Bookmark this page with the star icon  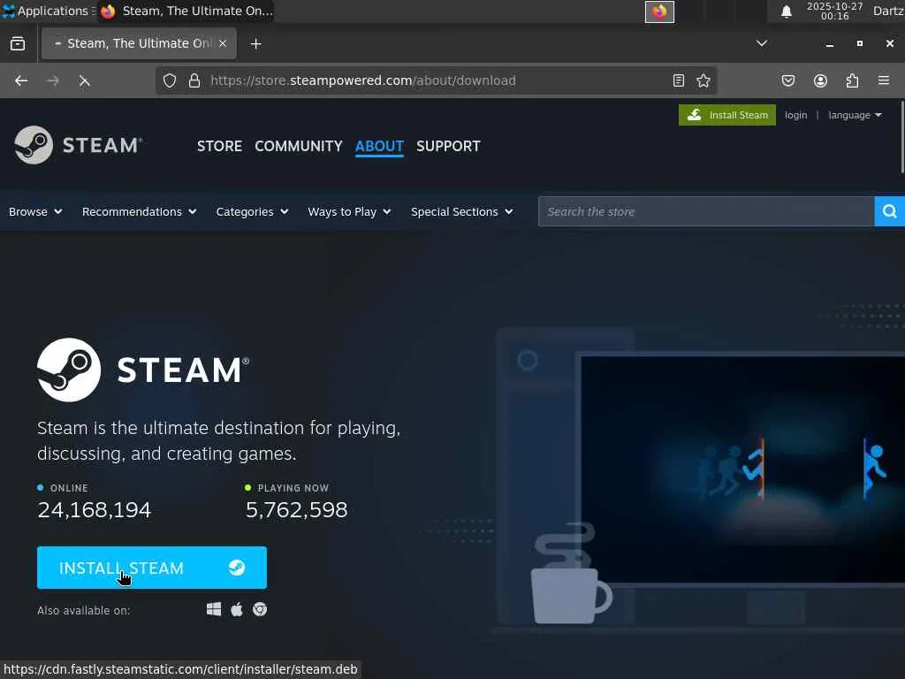click(x=703, y=80)
